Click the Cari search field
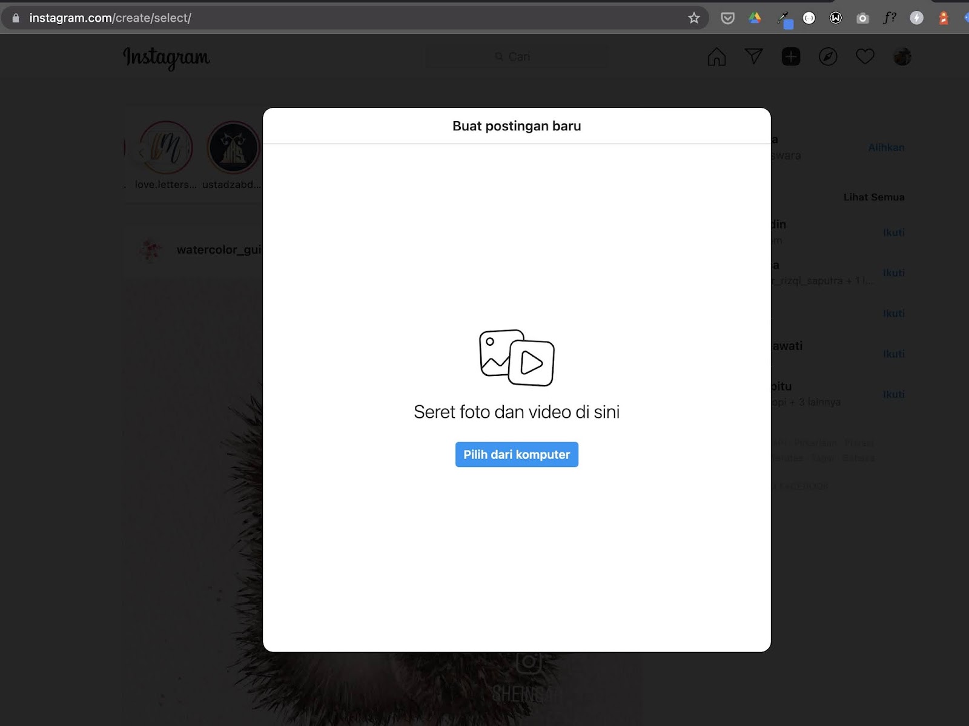Screen dimensions: 969x726 [x=517, y=56]
